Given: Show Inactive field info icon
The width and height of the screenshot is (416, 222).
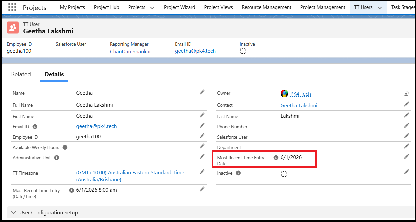Looking at the screenshot, I should (238, 173).
